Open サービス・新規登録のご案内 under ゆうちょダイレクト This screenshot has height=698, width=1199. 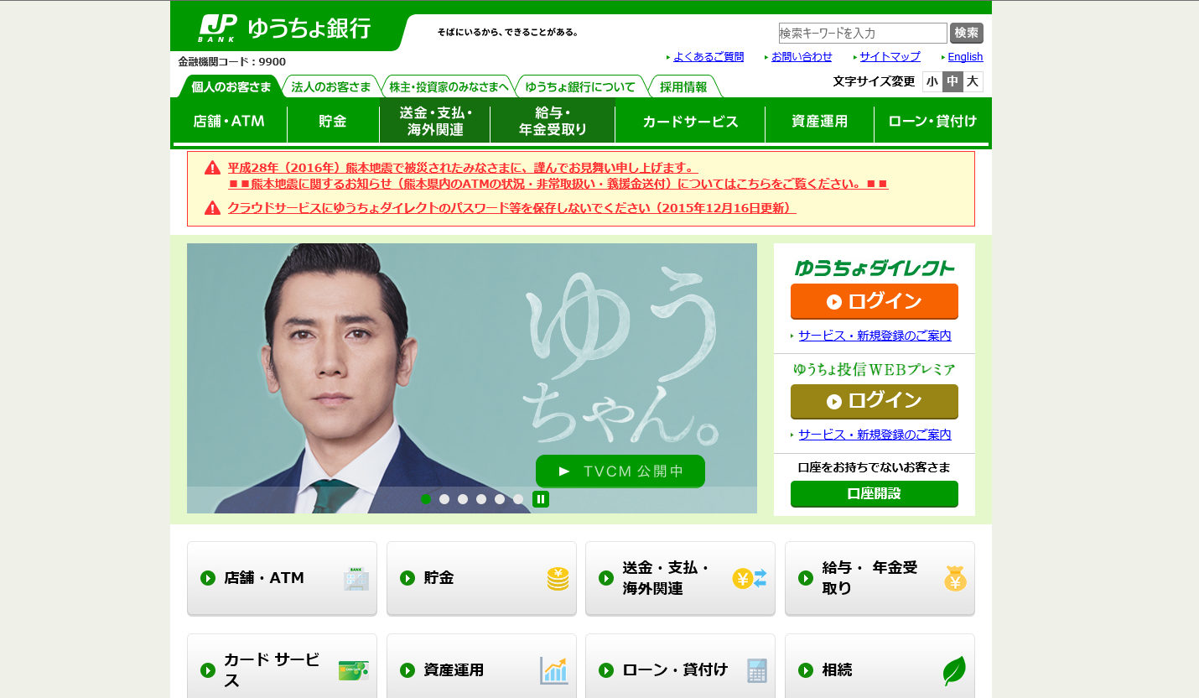pos(875,336)
